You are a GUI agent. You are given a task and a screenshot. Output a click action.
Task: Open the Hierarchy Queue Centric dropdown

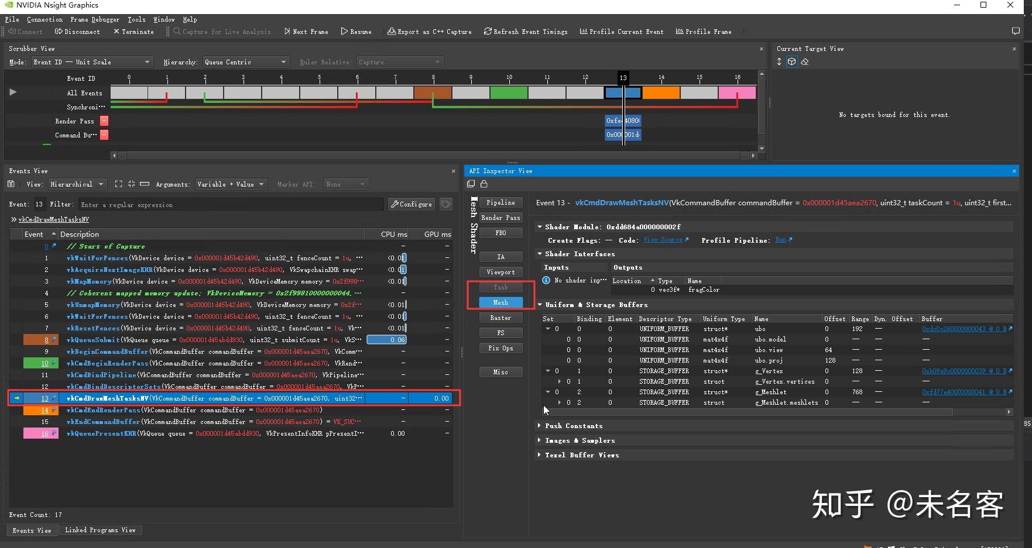coord(246,62)
